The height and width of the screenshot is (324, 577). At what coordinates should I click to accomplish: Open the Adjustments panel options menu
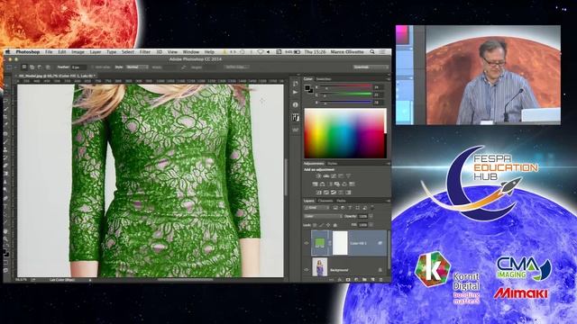[x=388, y=164]
